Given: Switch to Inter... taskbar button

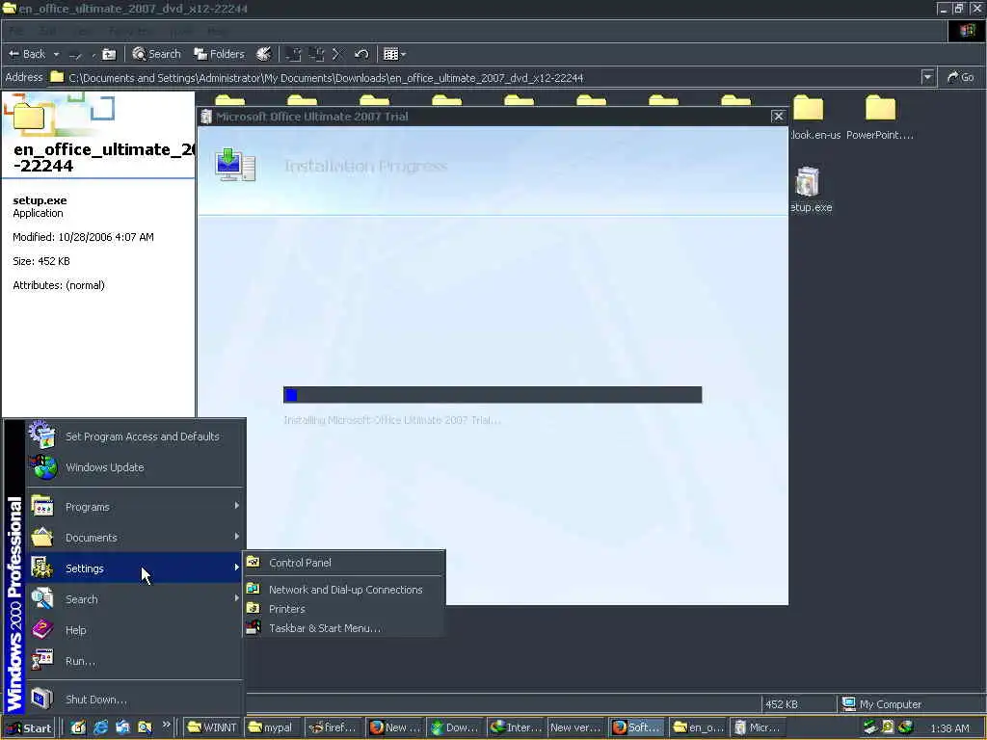Looking at the screenshot, I should point(517,727).
